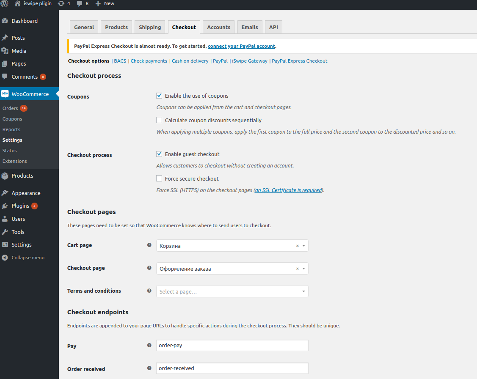Switch to the Shipping tab
The image size is (477, 379).
click(x=150, y=27)
